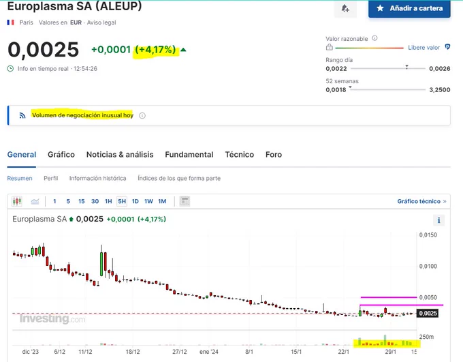This screenshot has width=463, height=362.
Task: Click the 22/1 date on chart axis
Action: (x=343, y=352)
